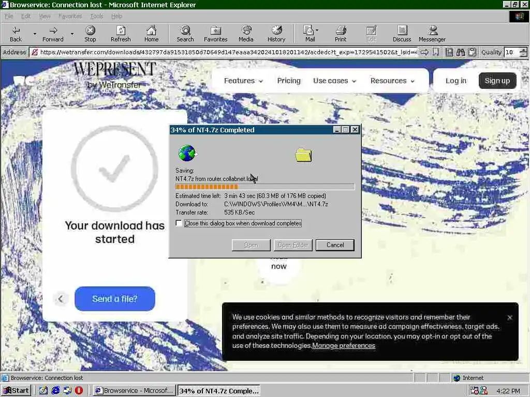Cancel the NT4.7z download
The width and height of the screenshot is (530, 397).
(x=335, y=245)
